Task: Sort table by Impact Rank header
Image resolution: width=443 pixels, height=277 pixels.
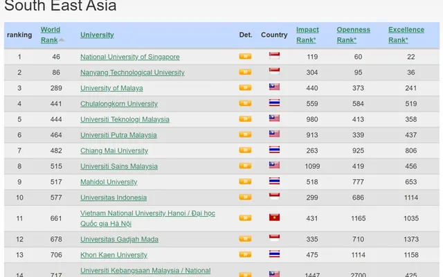Action: click(307, 35)
